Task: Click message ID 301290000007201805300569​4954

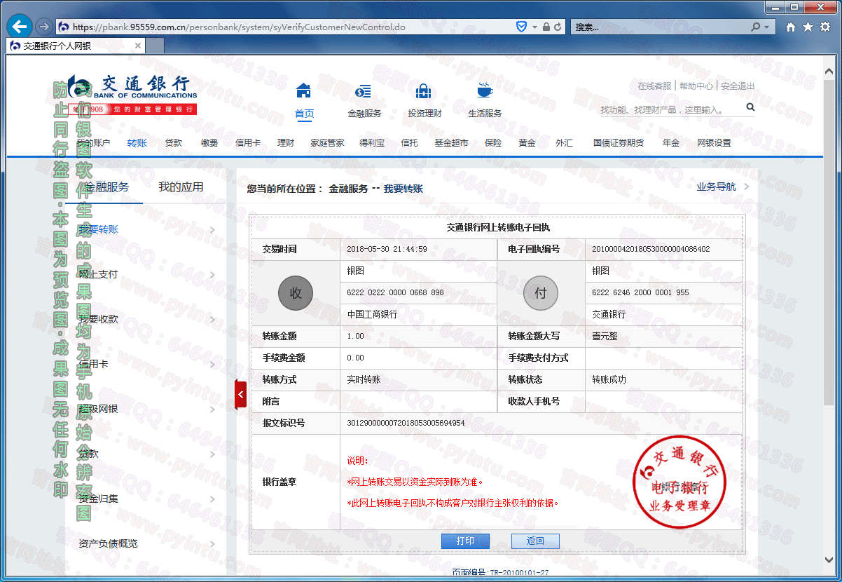Action: (x=406, y=423)
